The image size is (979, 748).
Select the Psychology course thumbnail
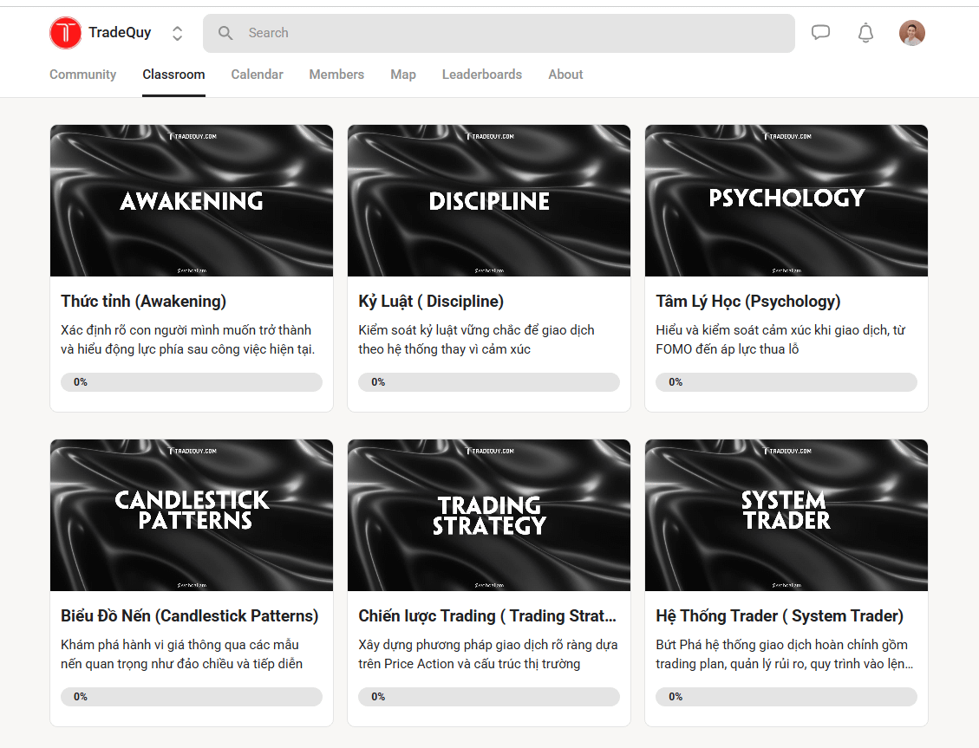pyautogui.click(x=786, y=200)
